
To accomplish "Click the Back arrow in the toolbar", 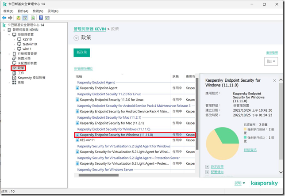I will point(4,18).
